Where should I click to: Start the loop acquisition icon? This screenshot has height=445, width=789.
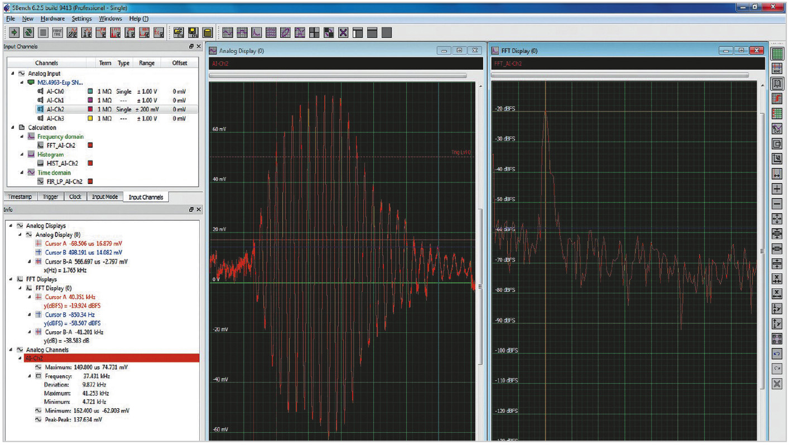pos(28,32)
